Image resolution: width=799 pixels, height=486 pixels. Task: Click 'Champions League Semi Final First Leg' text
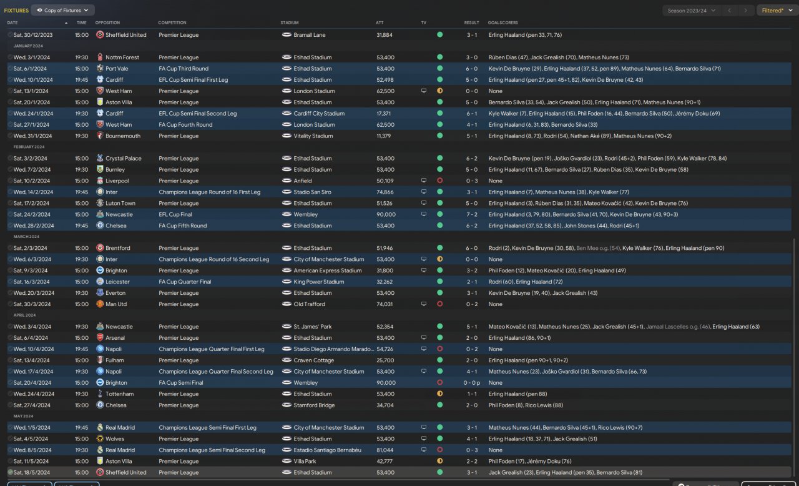[x=207, y=428]
